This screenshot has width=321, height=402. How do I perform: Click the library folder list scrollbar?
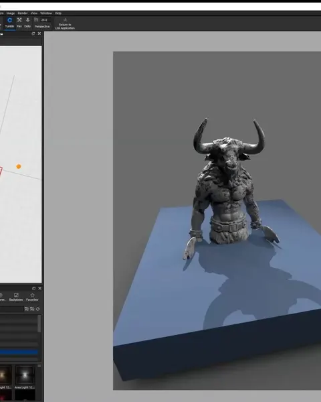click(39, 324)
